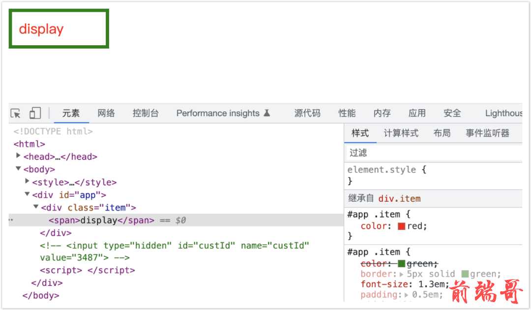Viewport: 531px width, 310px height.
Task: Click the red display text in page
Action: [41, 29]
